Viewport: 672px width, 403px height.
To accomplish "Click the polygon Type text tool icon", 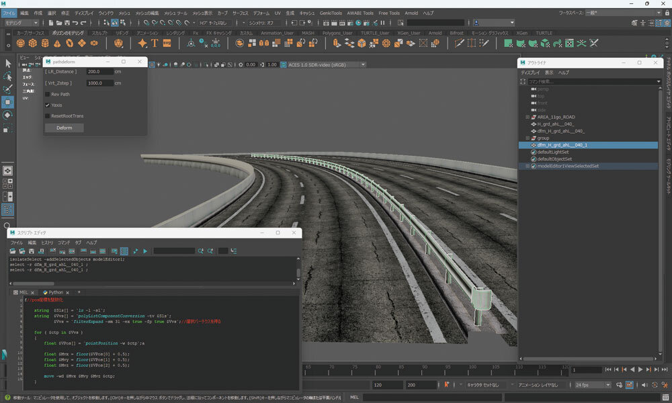I will pos(155,43).
